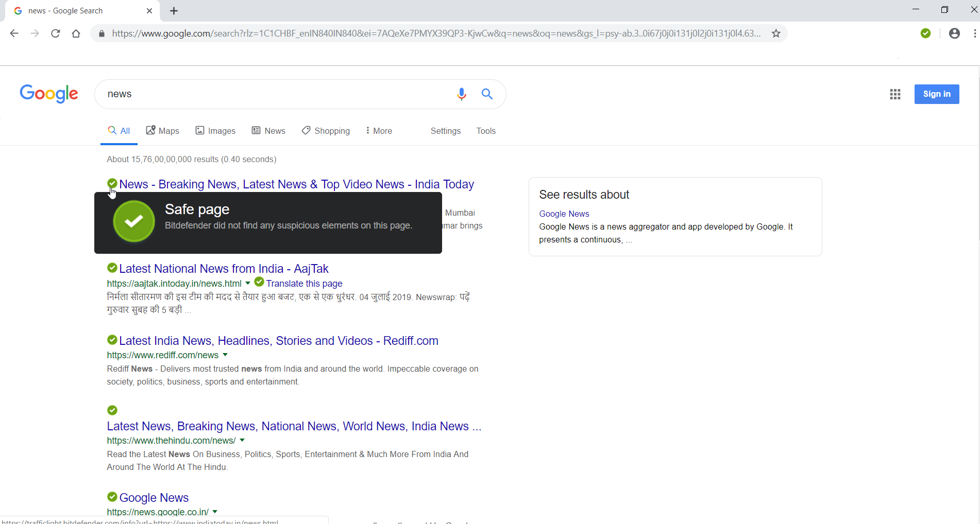
Task: Switch to the Images tab
Action: pyautogui.click(x=215, y=131)
